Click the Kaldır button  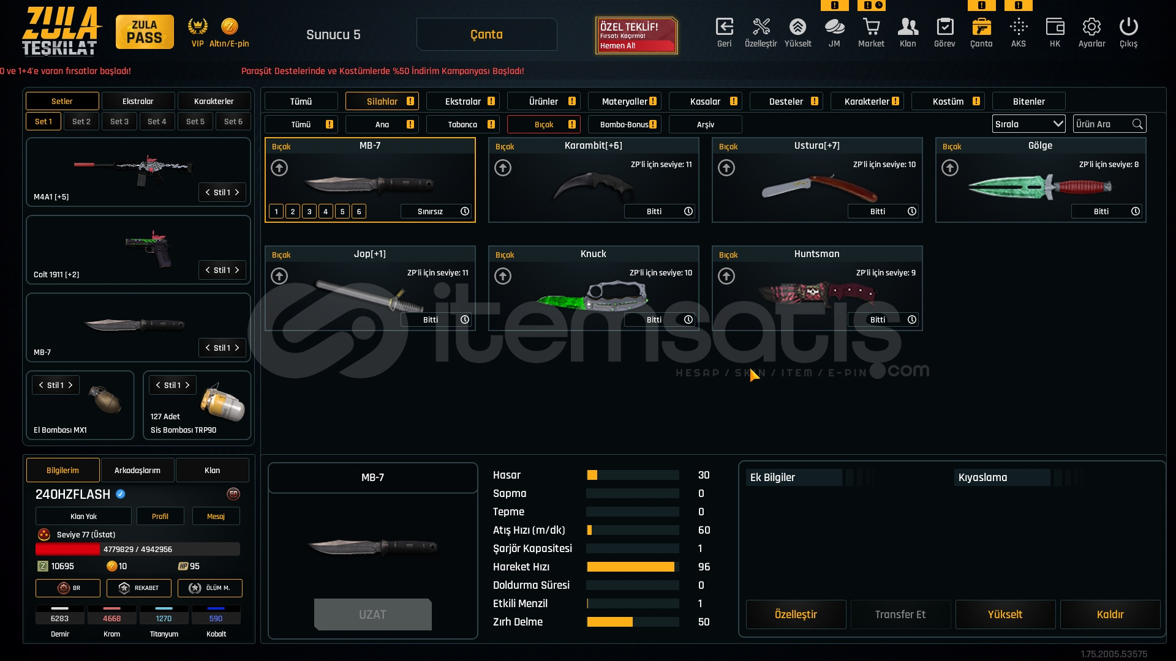pos(1110,614)
